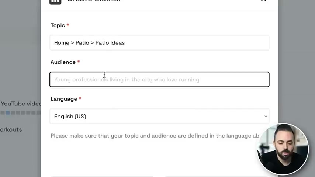
Task: Click the chevron arrow in Language selector
Action: (266, 116)
